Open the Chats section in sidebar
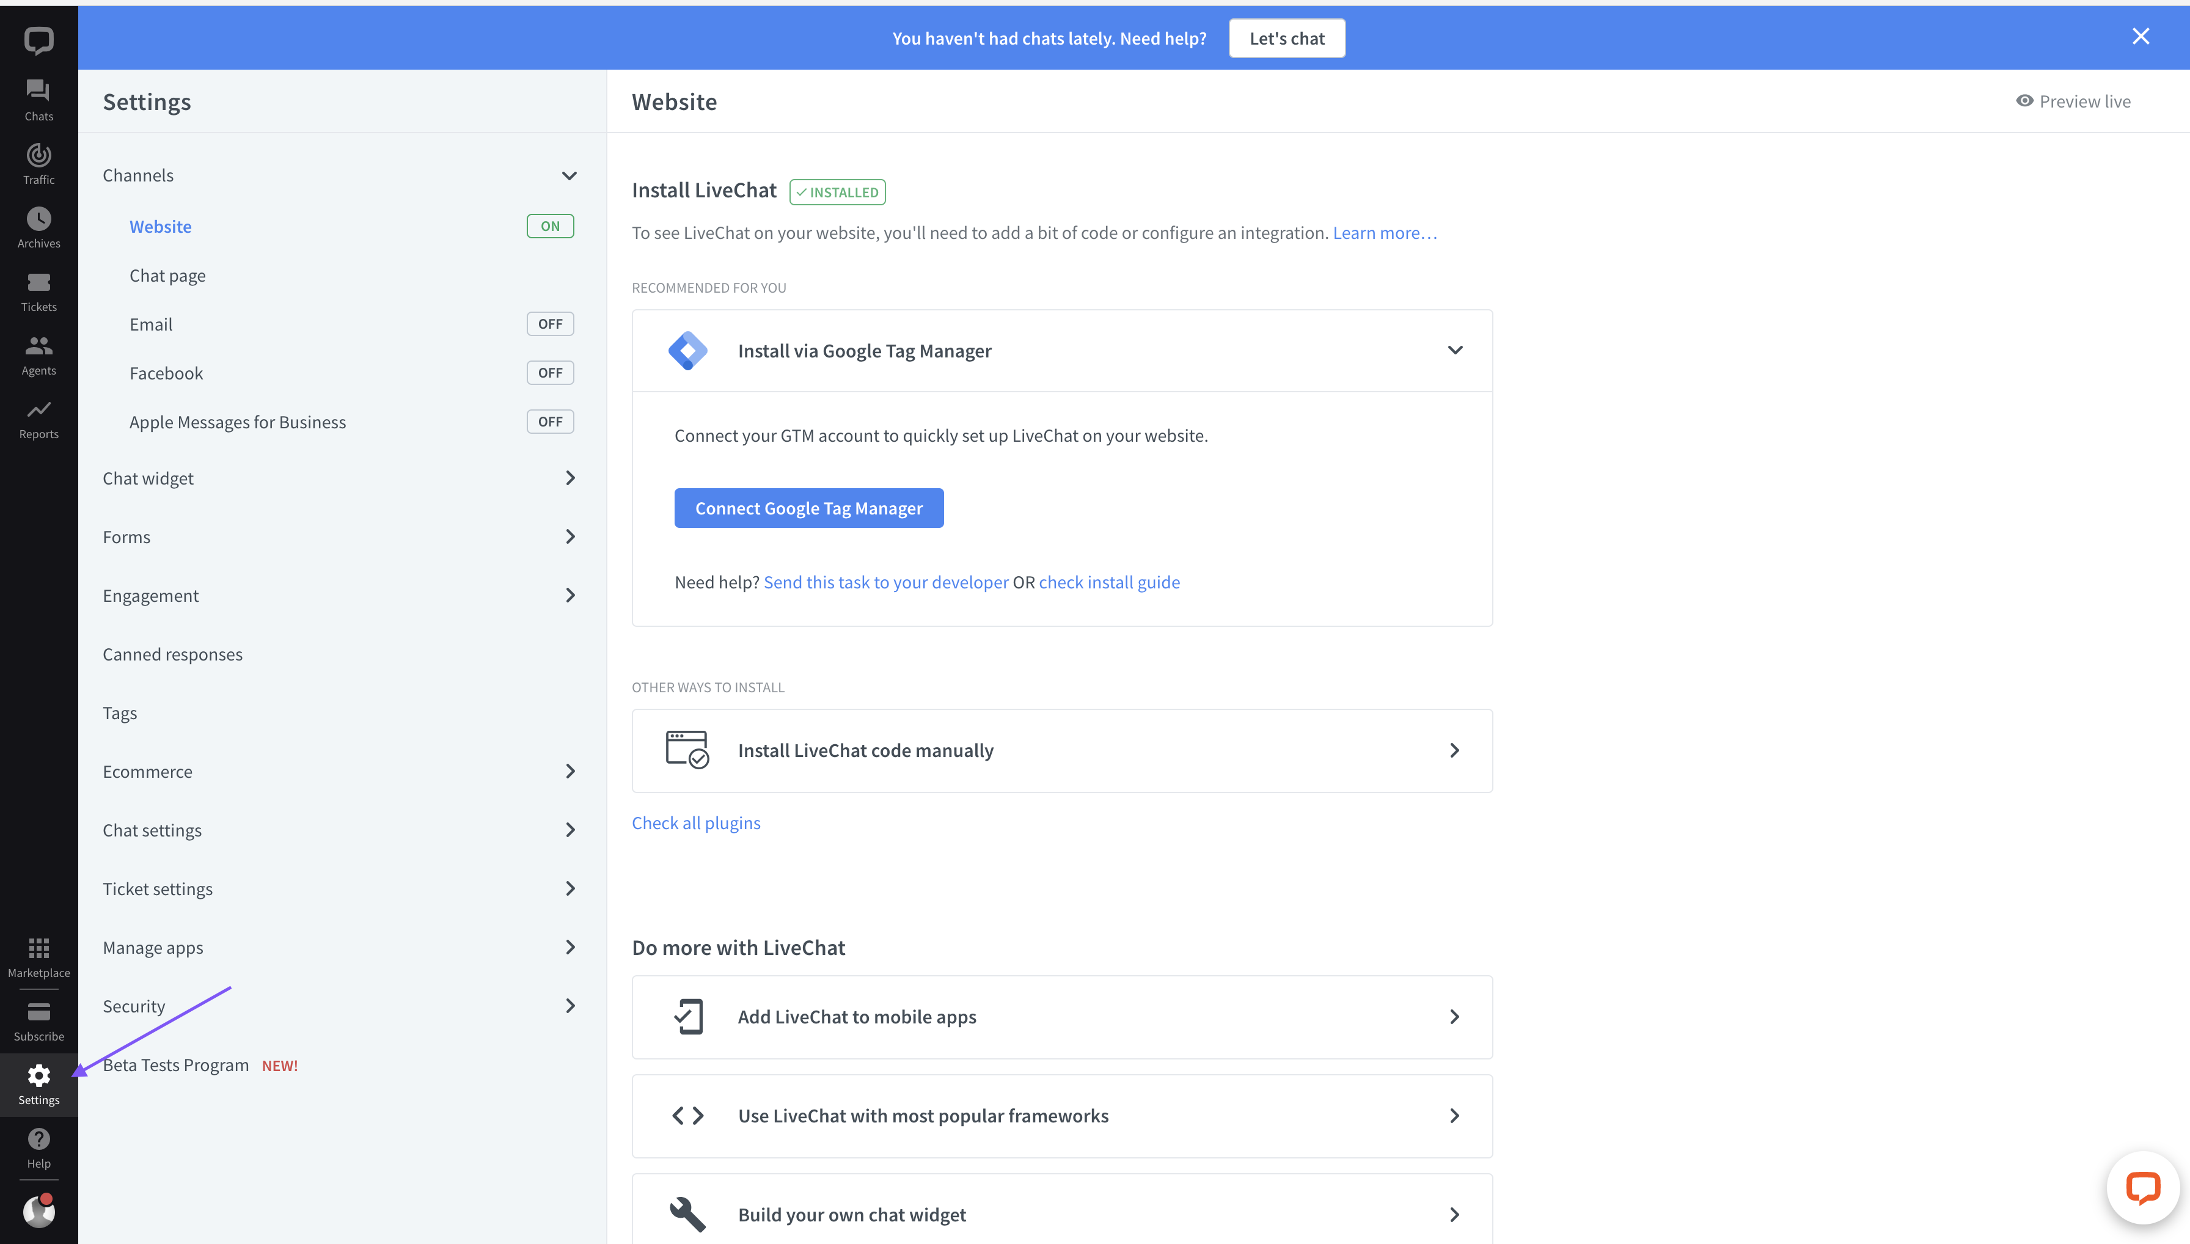The height and width of the screenshot is (1244, 2190). 38,101
